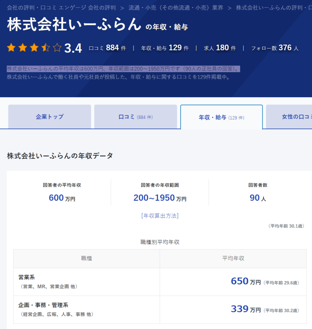This screenshot has width=312, height=329.
Task: Click the 年収・給与 129 件 stat in header
Action: [165, 48]
